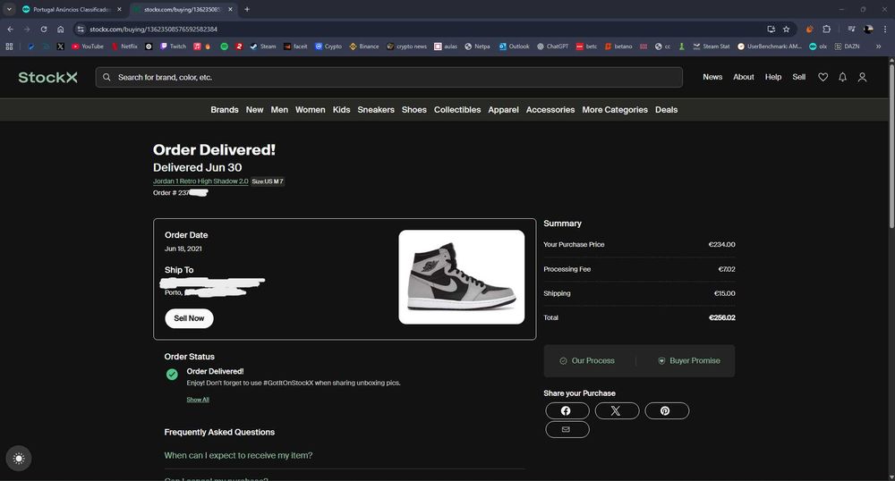The image size is (895, 481).
Task: Open Chrome three-dot menu
Action: [885, 30]
